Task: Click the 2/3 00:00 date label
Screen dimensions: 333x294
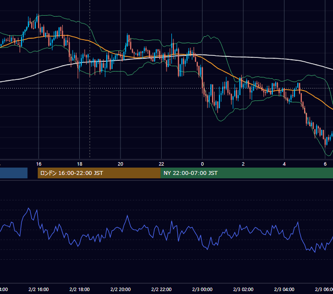Action: coord(202,289)
